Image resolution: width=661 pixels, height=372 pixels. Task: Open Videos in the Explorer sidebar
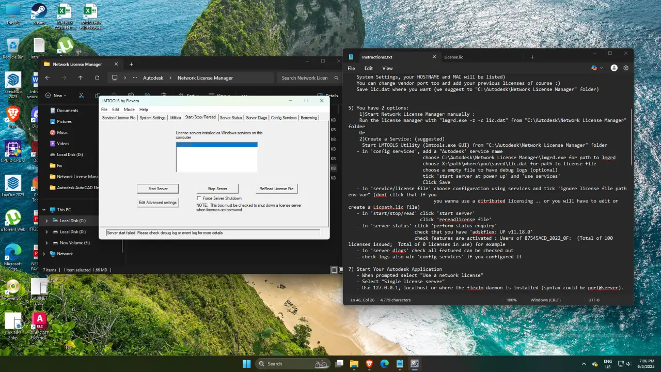coord(63,144)
